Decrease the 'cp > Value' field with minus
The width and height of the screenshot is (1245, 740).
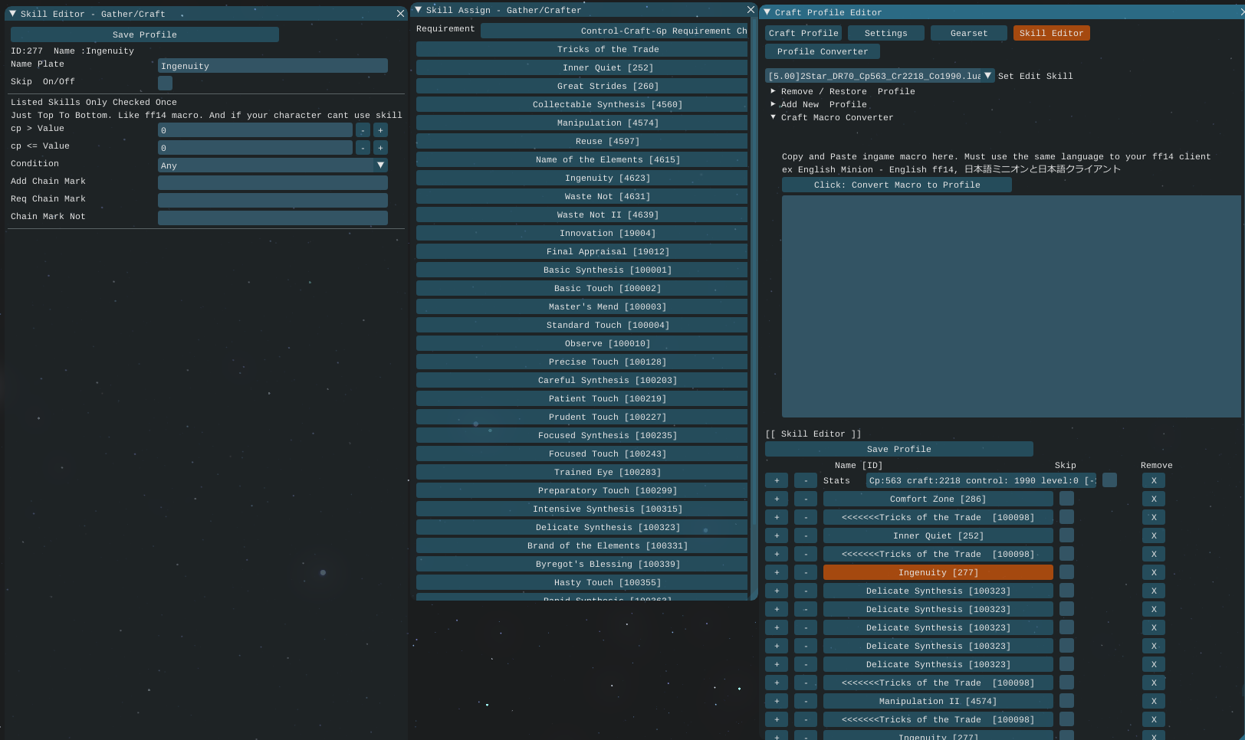click(x=363, y=130)
